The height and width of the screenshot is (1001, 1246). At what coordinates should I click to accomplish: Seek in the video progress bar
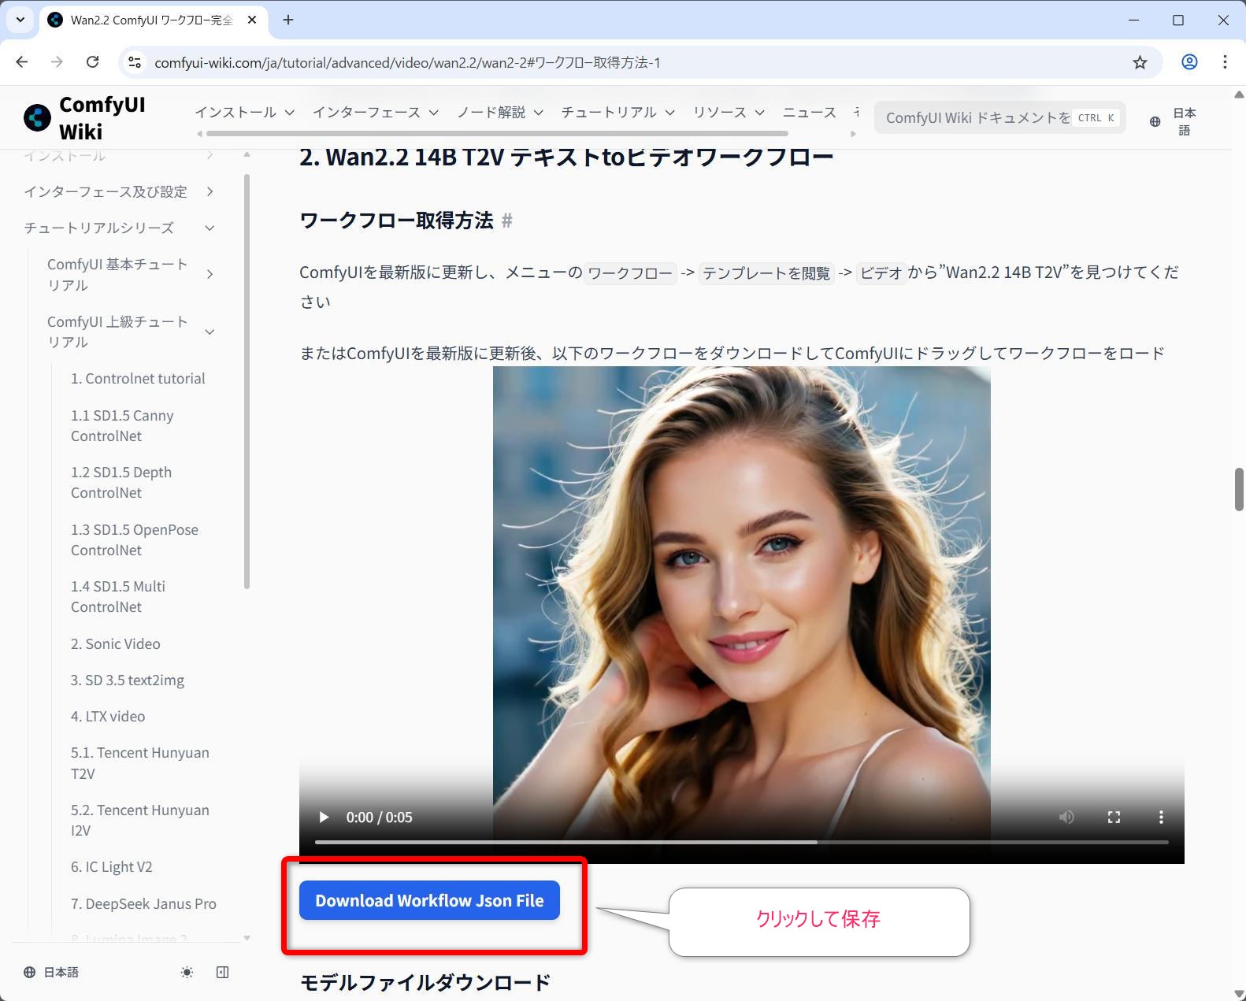coord(741,842)
